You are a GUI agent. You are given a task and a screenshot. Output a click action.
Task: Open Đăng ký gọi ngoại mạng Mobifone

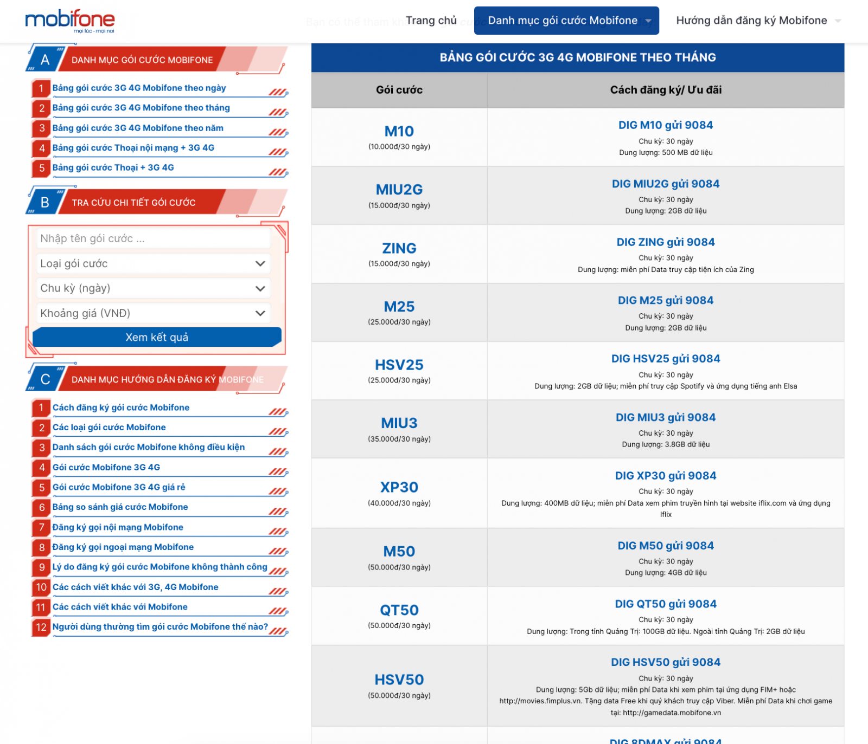[x=123, y=547]
